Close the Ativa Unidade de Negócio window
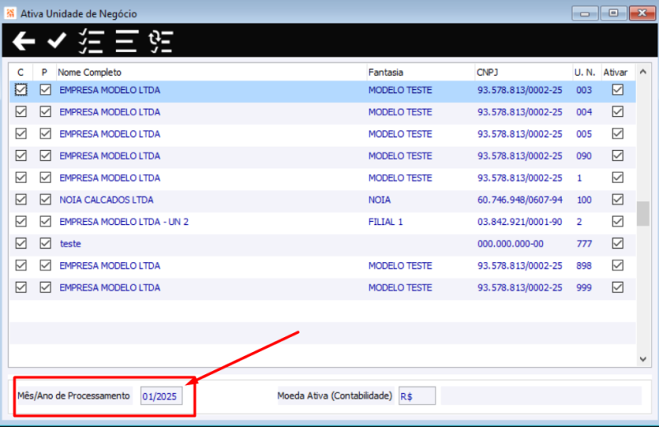 pos(643,13)
